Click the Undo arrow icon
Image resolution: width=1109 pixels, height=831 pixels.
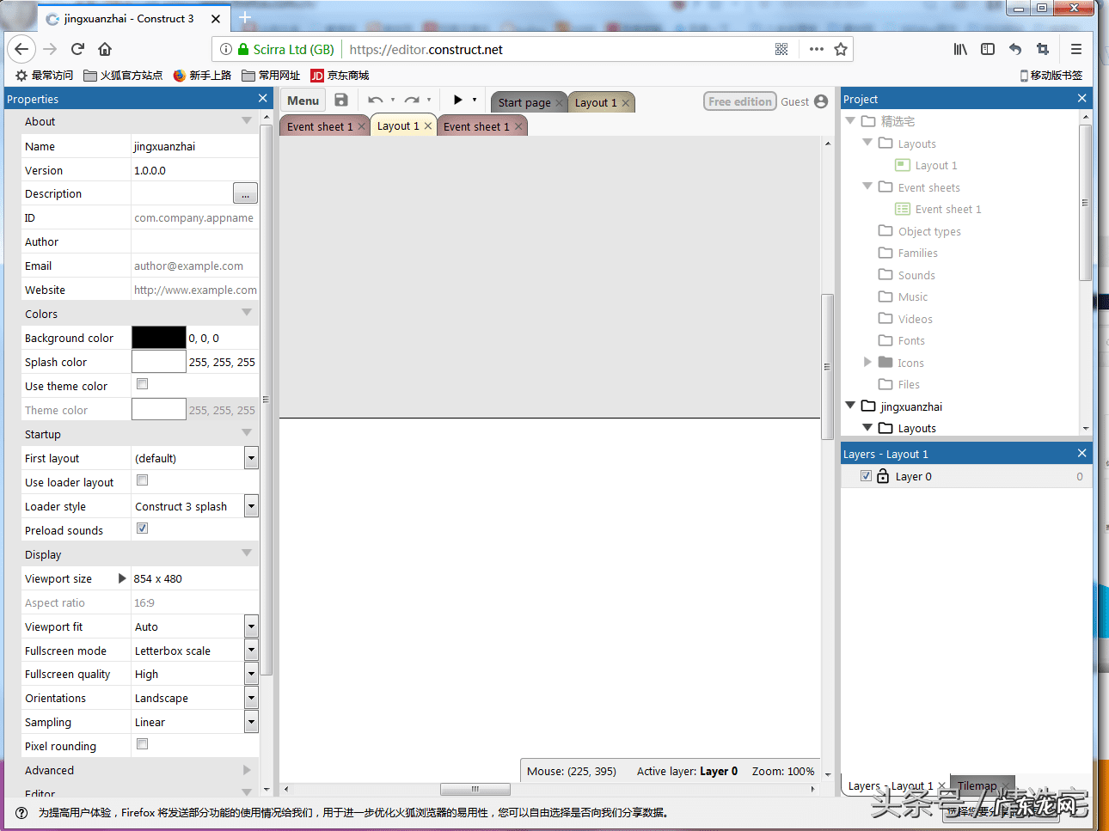pyautogui.click(x=375, y=101)
